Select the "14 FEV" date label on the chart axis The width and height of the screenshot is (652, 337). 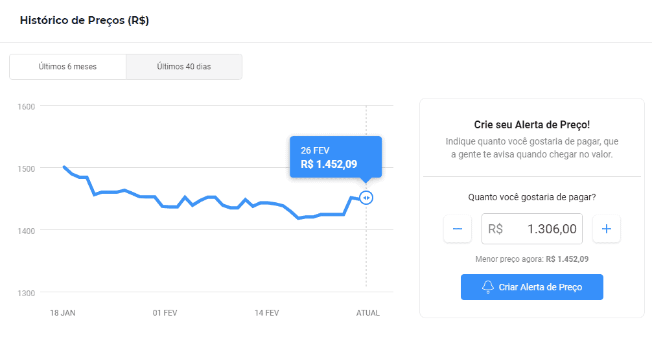(267, 313)
